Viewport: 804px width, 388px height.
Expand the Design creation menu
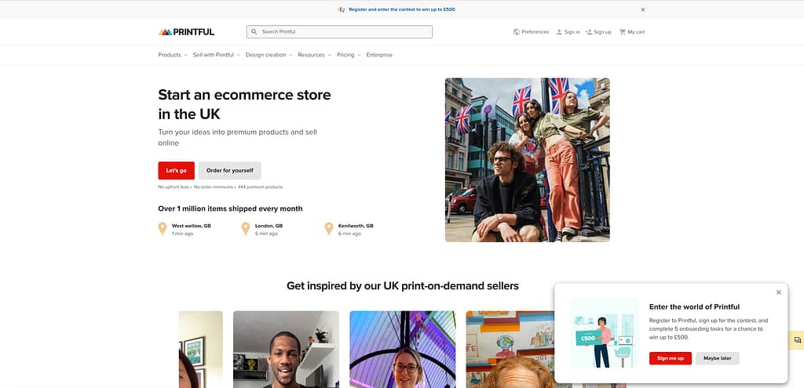[x=269, y=55]
